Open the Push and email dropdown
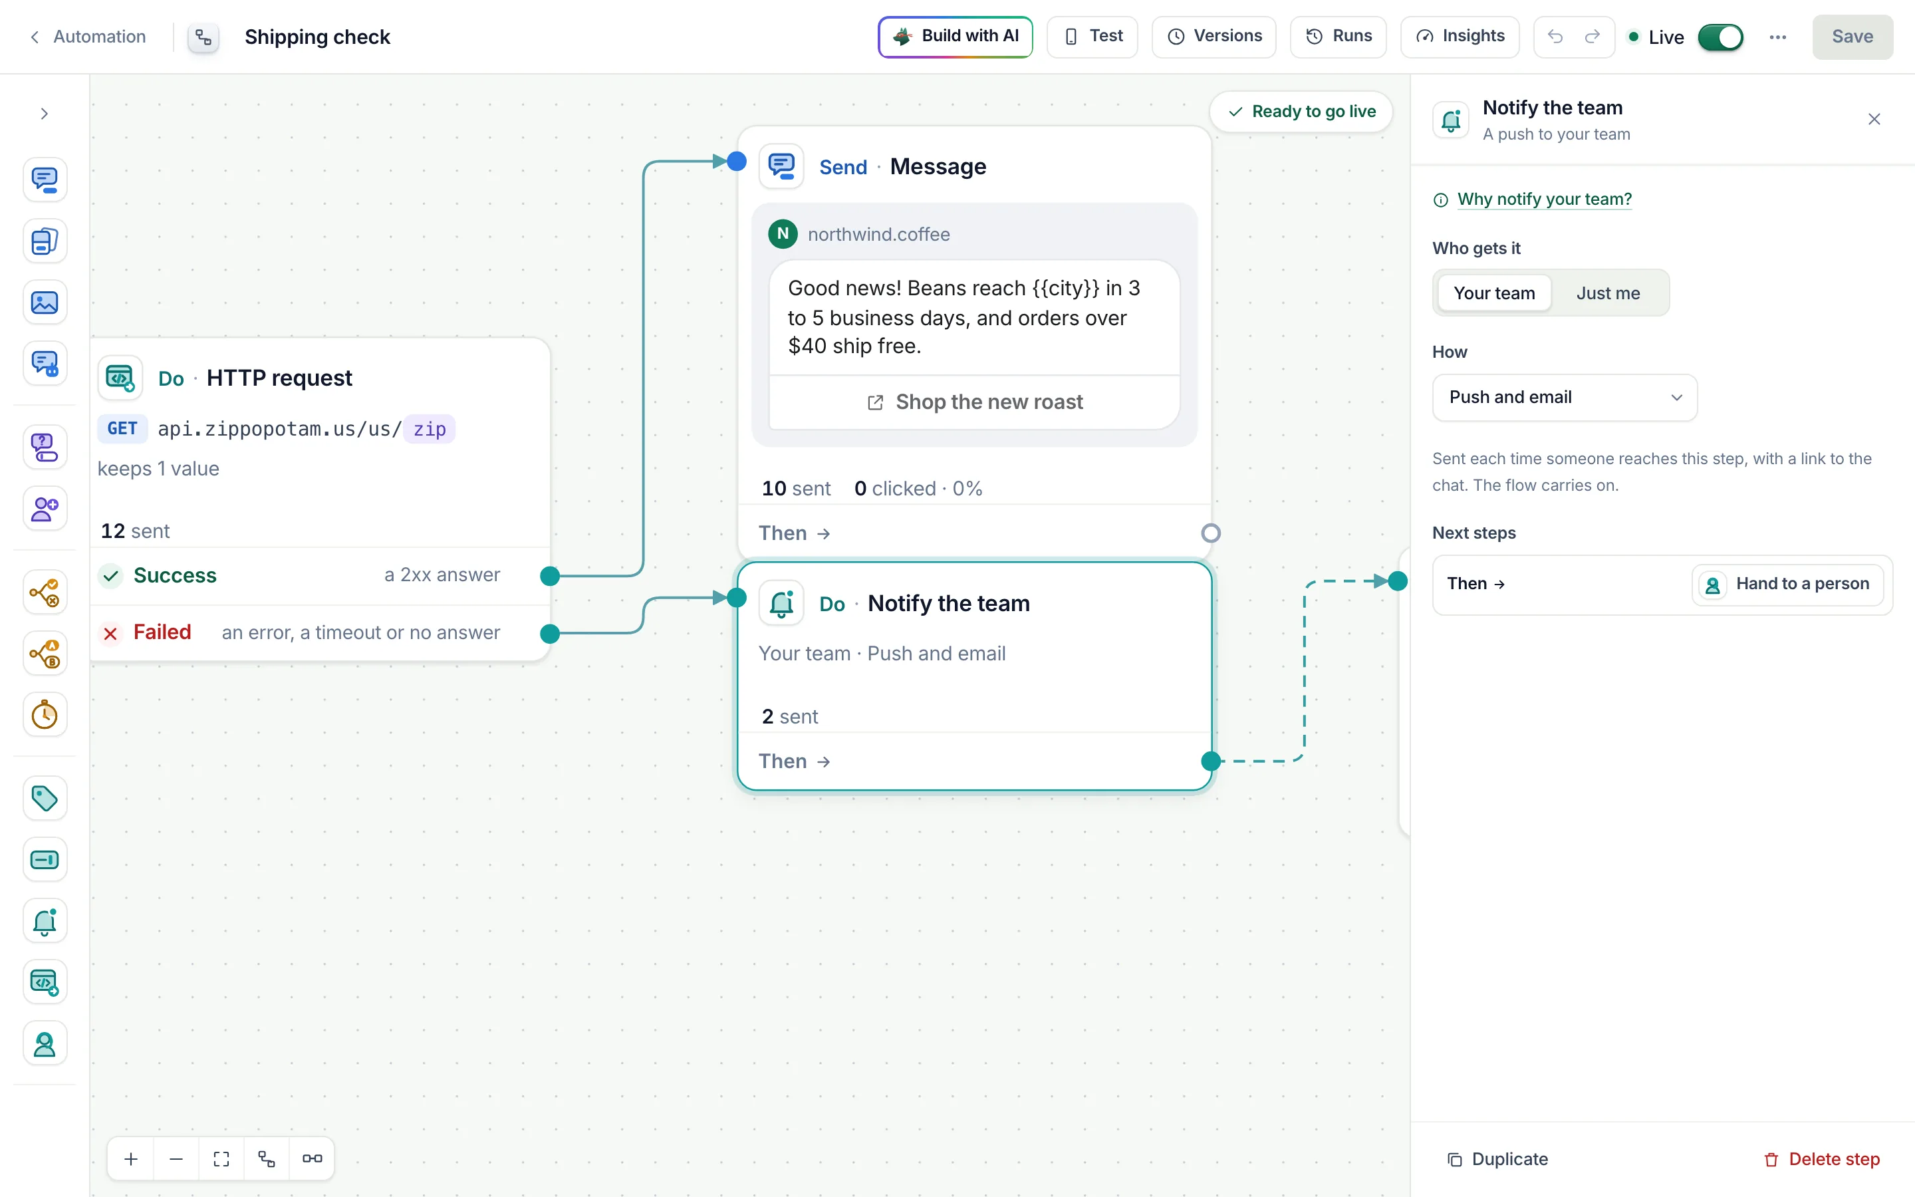Screen dimensions: 1915x1197 pyautogui.click(x=1565, y=398)
